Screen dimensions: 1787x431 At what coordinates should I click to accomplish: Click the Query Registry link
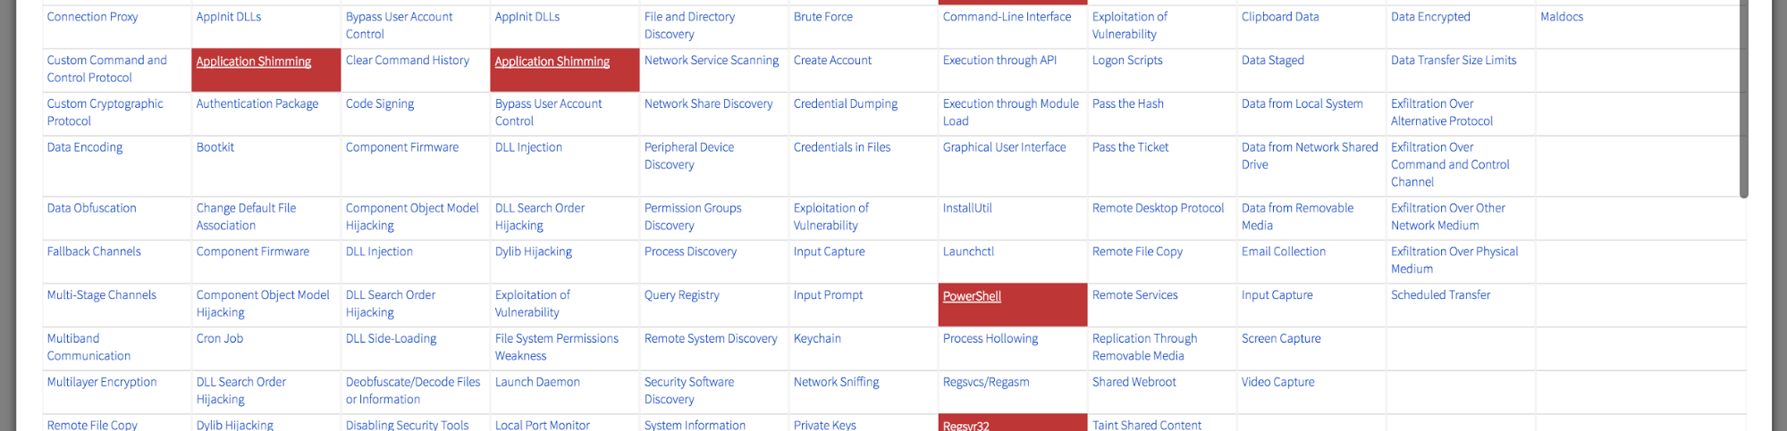681,295
